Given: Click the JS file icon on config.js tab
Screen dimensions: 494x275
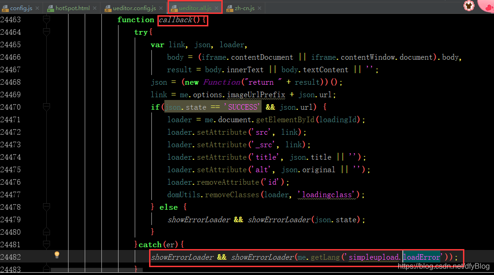Looking at the screenshot, I should point(5,8).
